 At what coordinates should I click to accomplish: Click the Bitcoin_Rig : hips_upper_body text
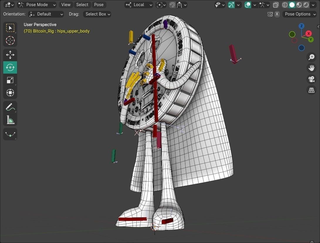[57, 31]
